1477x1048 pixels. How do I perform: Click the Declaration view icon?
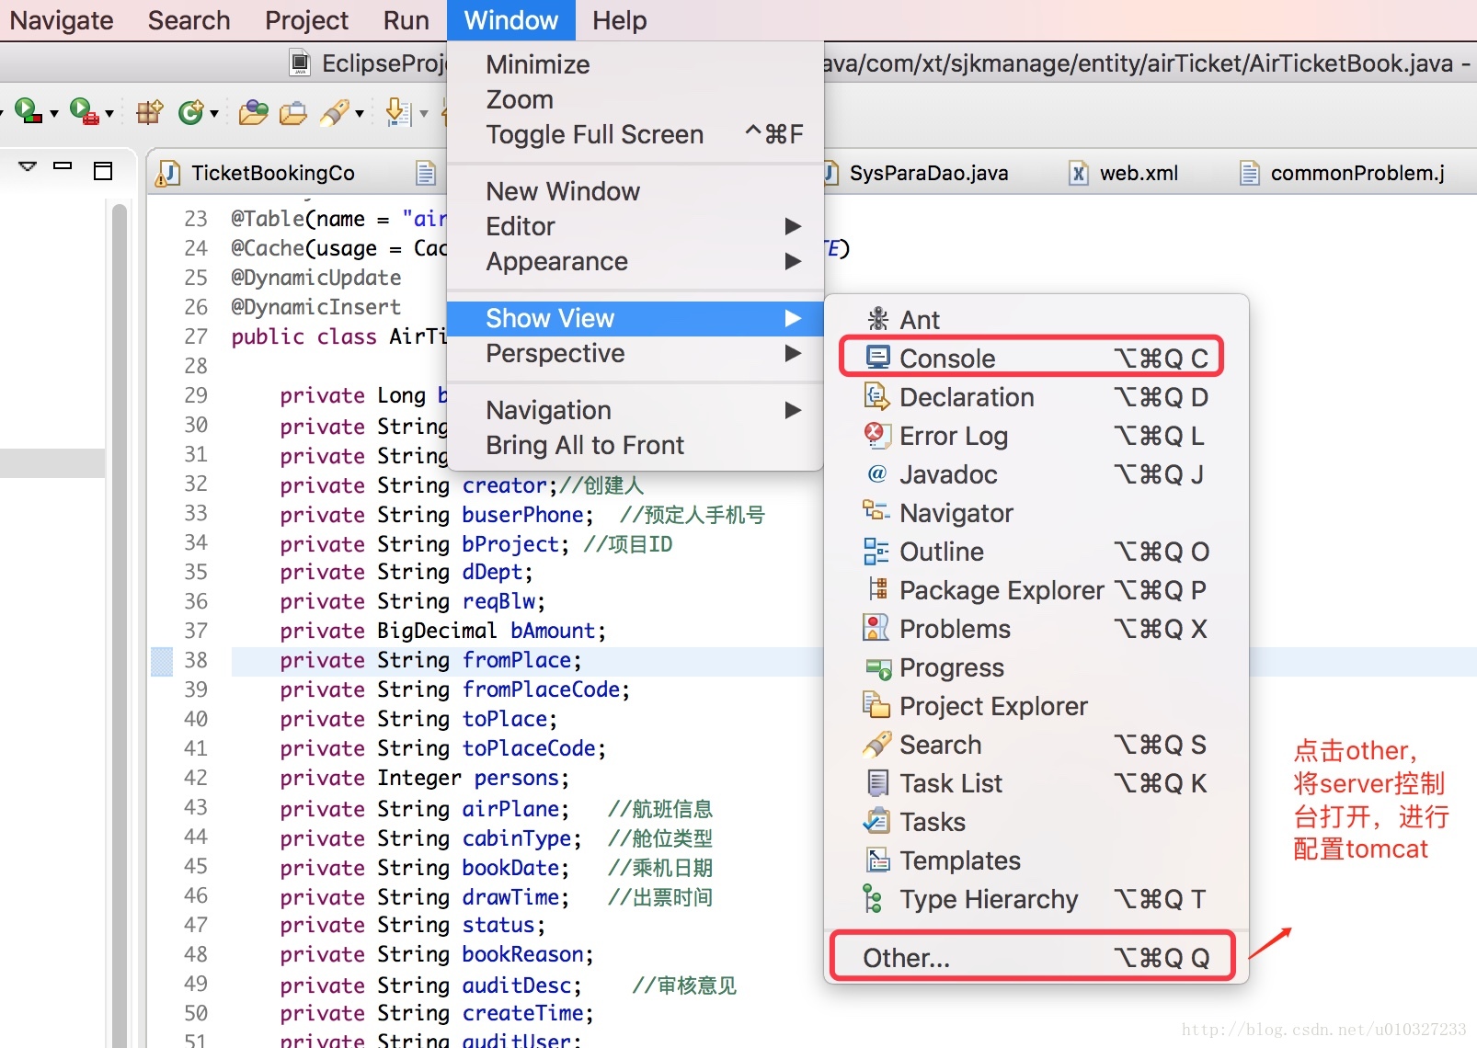click(877, 396)
